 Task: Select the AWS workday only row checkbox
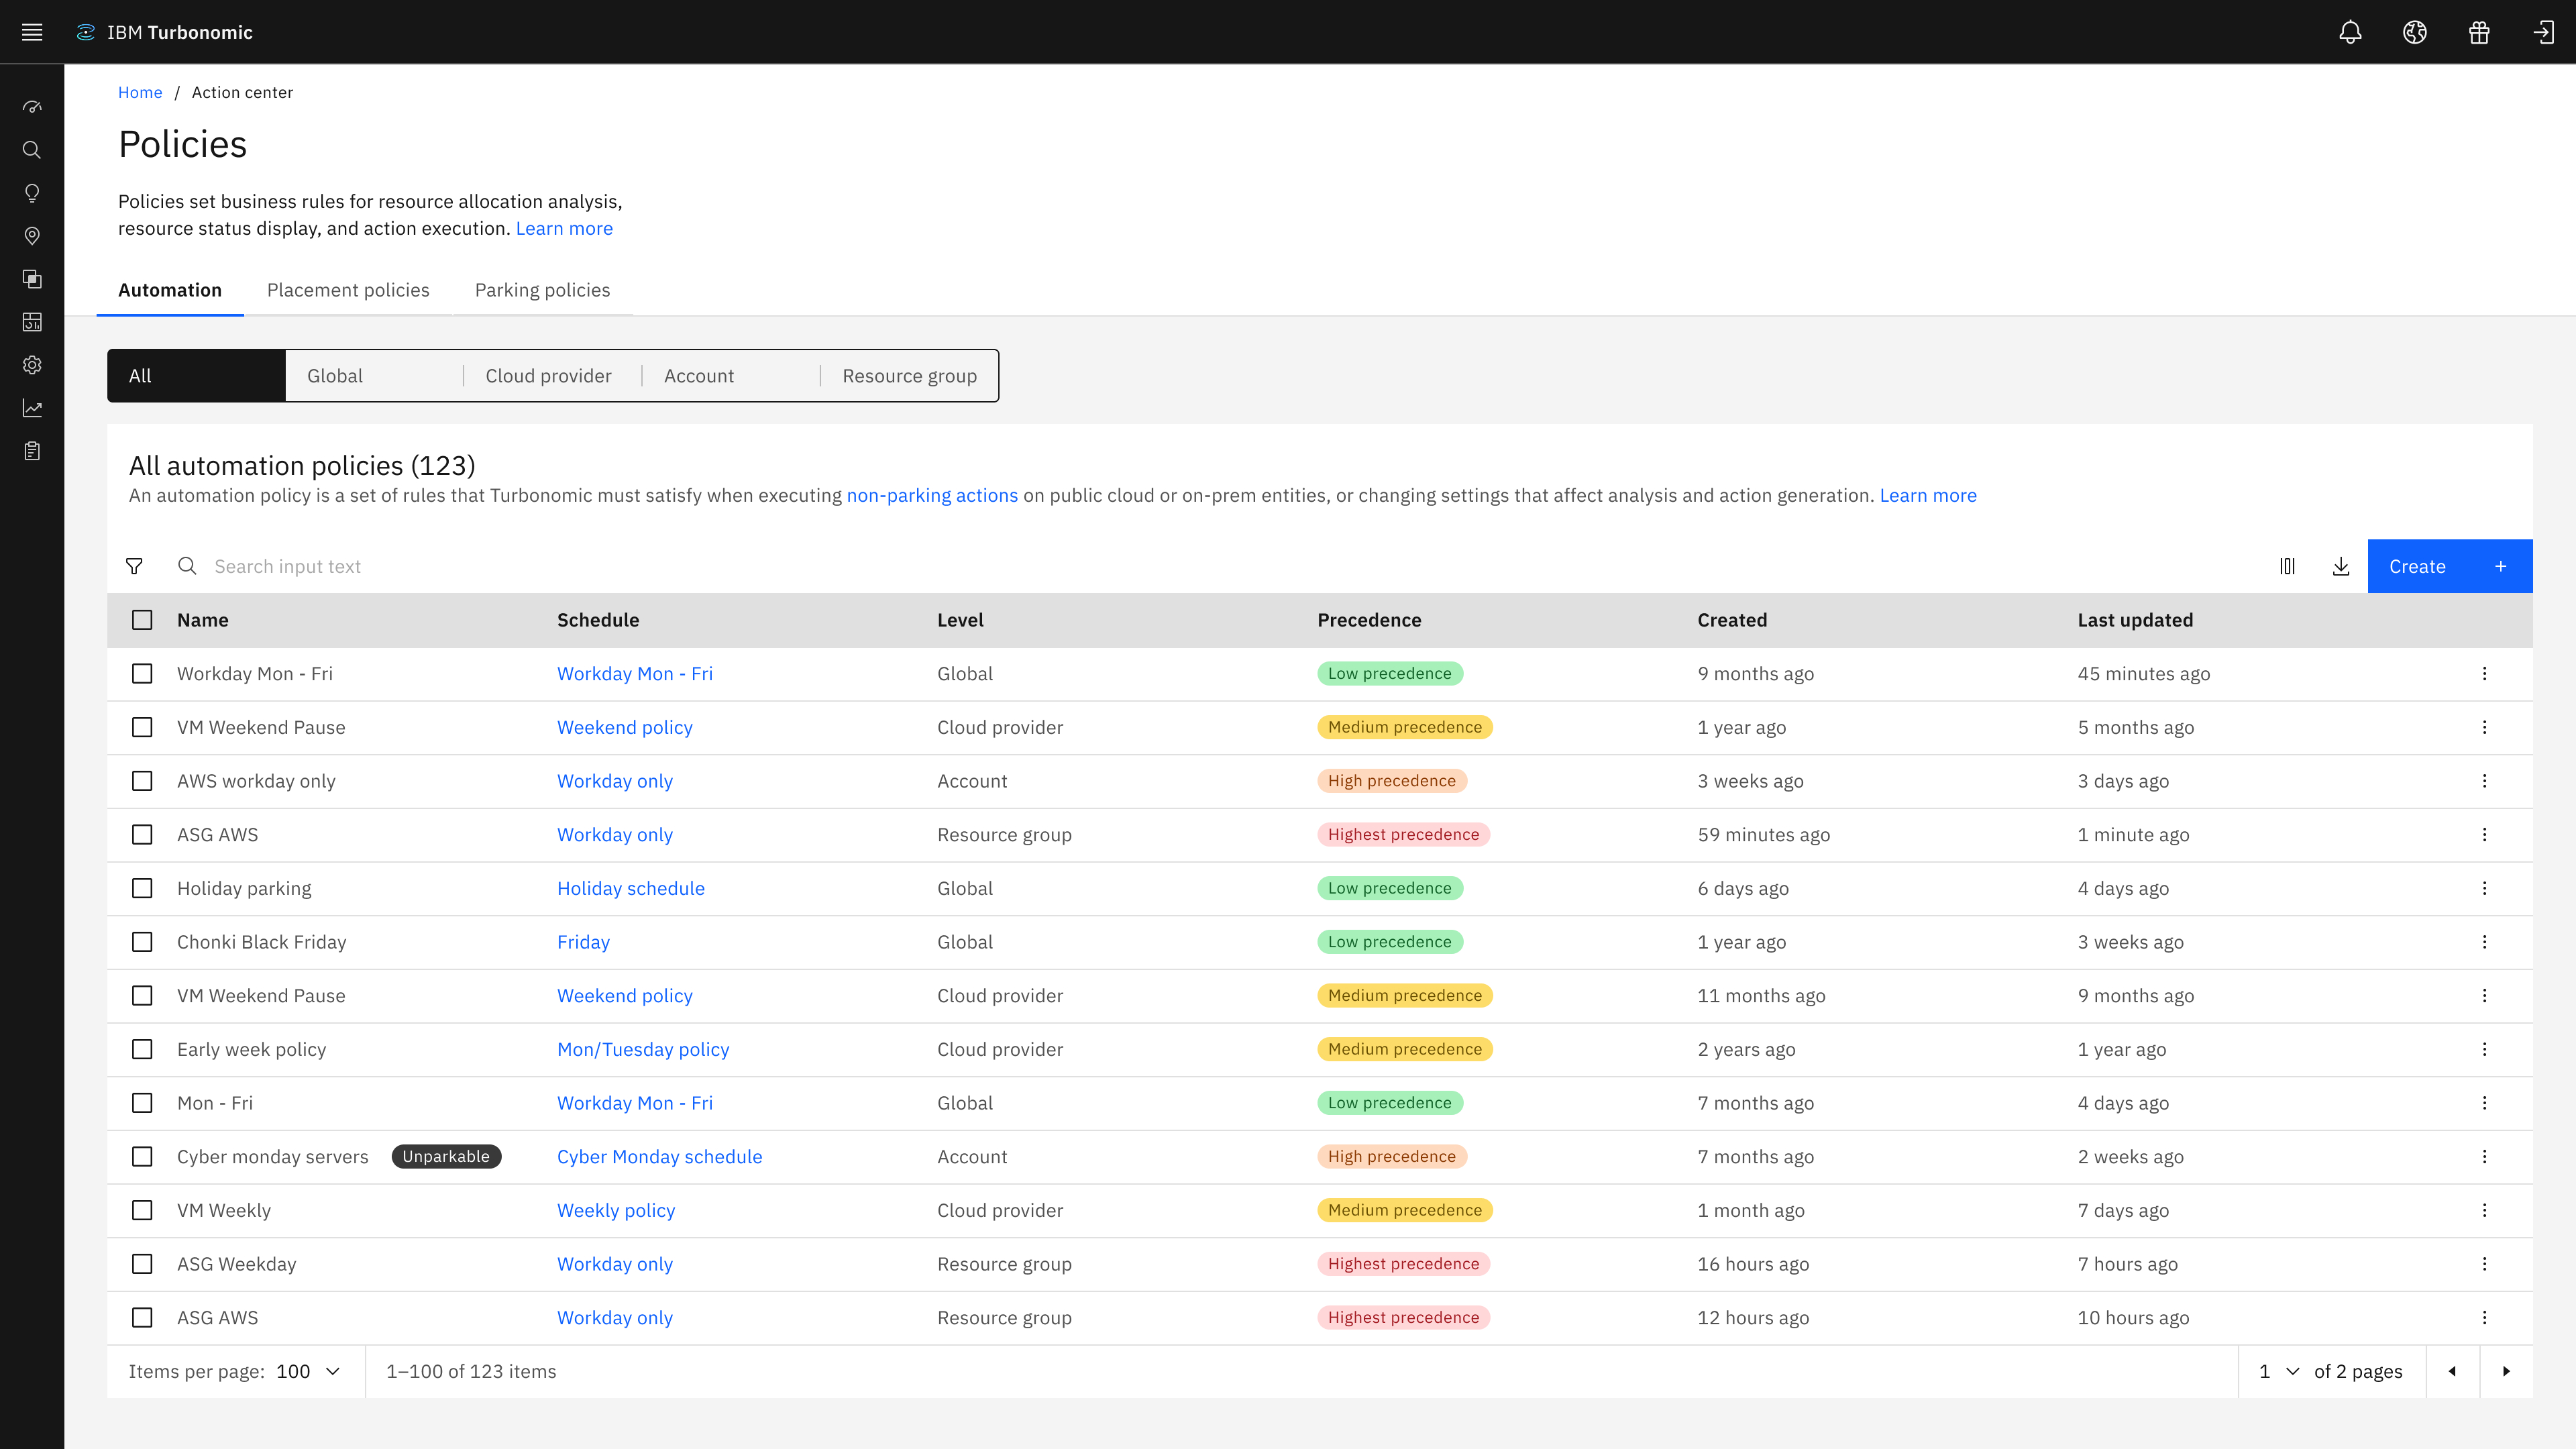click(x=142, y=781)
